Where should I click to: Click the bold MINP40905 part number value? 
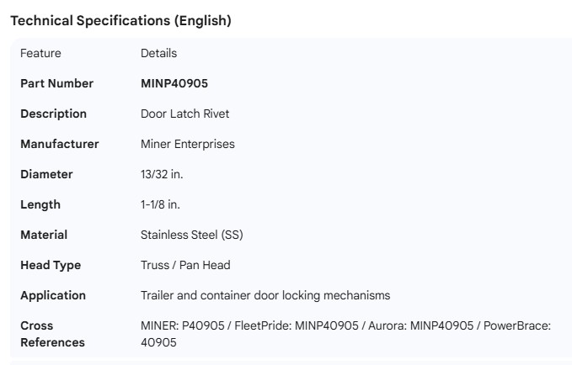tap(174, 83)
